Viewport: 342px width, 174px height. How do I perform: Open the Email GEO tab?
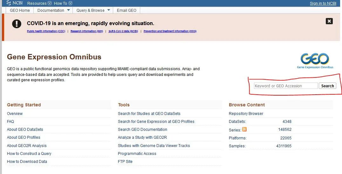point(127,10)
